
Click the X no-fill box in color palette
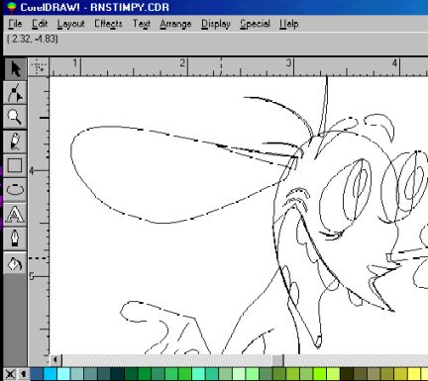[10, 374]
